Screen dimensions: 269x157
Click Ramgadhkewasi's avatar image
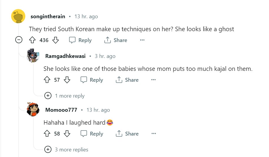33,56
